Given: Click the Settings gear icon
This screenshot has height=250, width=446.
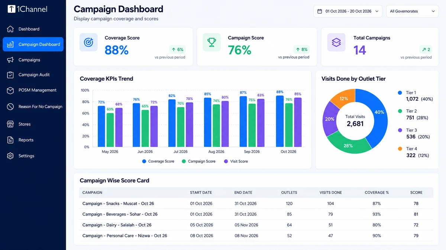Looking at the screenshot, I should click(10, 156).
